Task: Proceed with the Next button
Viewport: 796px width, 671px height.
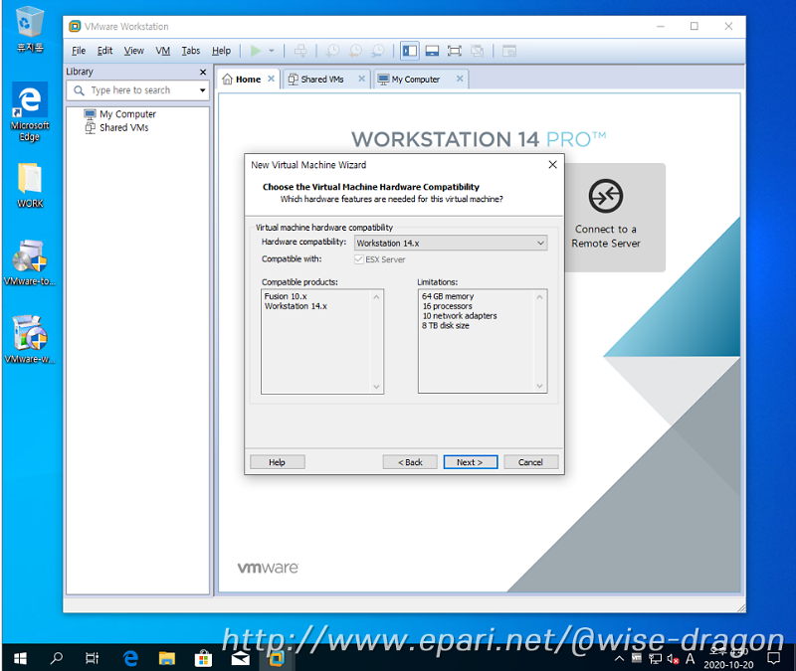Action: (470, 462)
